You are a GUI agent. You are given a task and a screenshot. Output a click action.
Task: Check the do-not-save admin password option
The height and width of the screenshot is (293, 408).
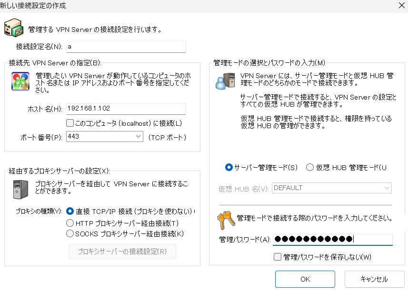pyautogui.click(x=278, y=257)
